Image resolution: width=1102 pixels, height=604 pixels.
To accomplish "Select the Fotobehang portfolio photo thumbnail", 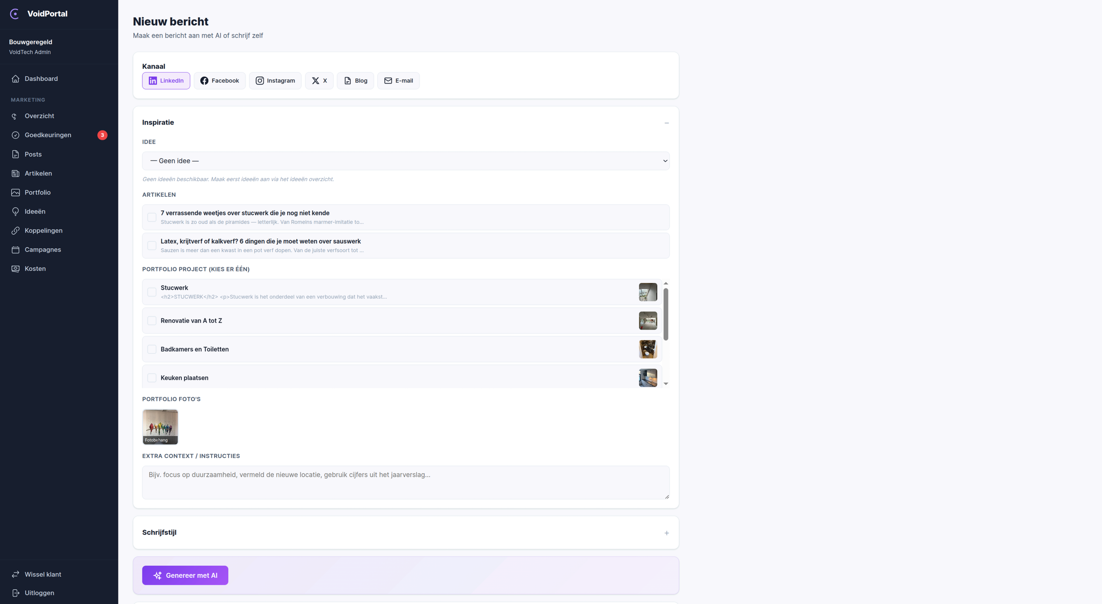I will click(x=160, y=427).
